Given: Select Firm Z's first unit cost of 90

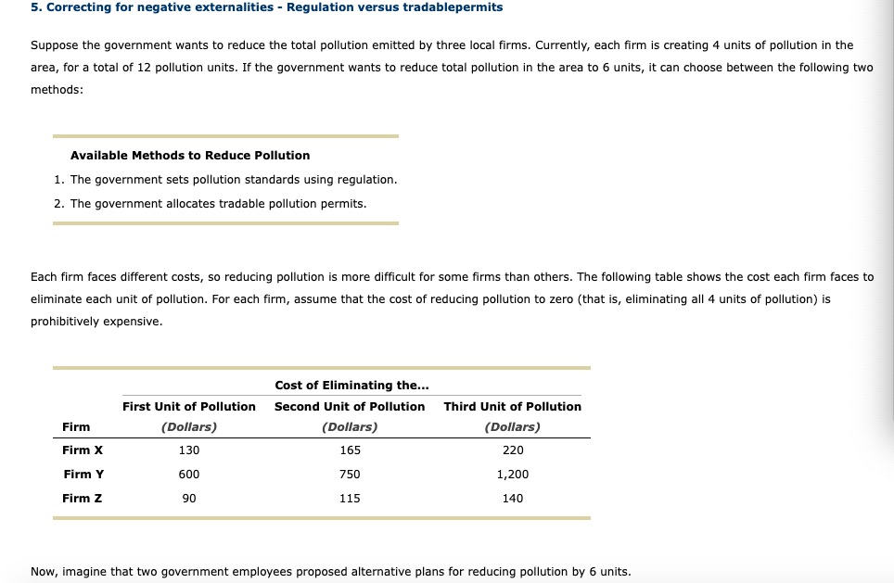Looking at the screenshot, I should coord(189,498).
